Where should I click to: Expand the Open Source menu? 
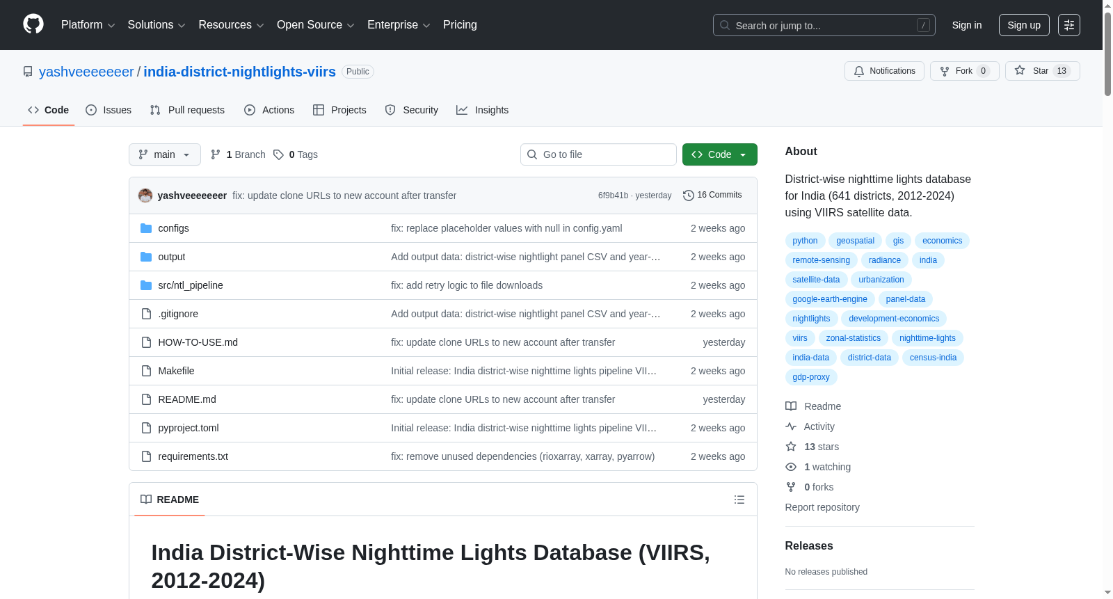coord(316,25)
